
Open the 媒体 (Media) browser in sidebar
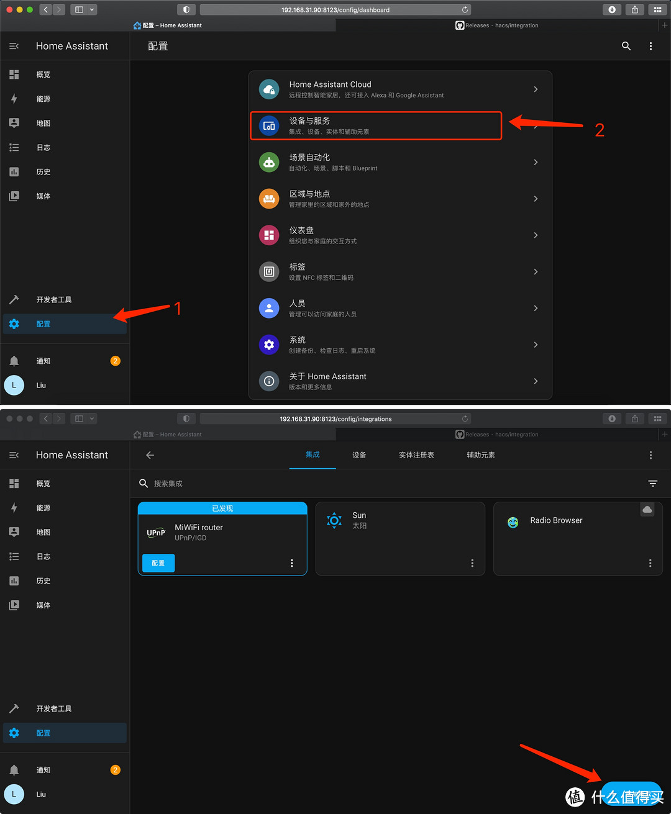point(43,196)
